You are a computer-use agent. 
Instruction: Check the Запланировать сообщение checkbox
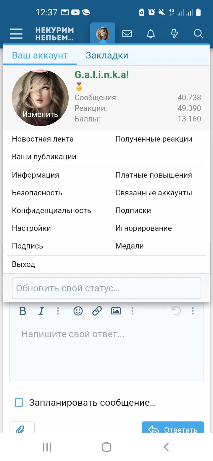[19, 402]
